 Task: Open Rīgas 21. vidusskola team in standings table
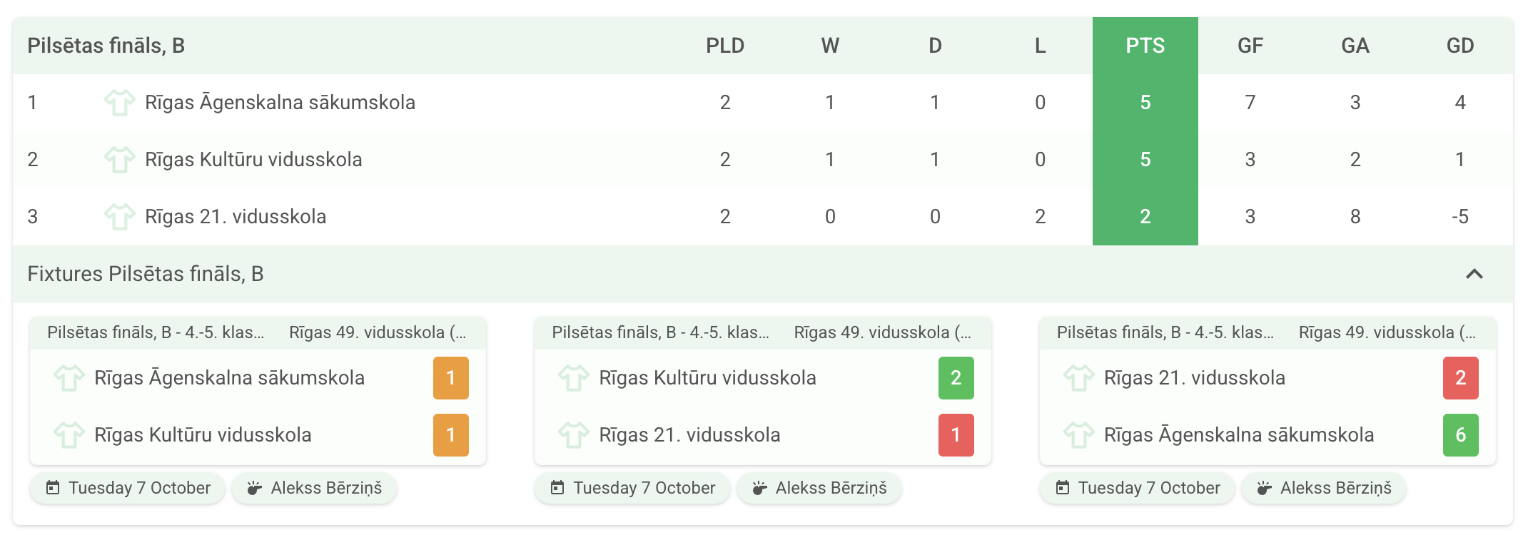[236, 217]
